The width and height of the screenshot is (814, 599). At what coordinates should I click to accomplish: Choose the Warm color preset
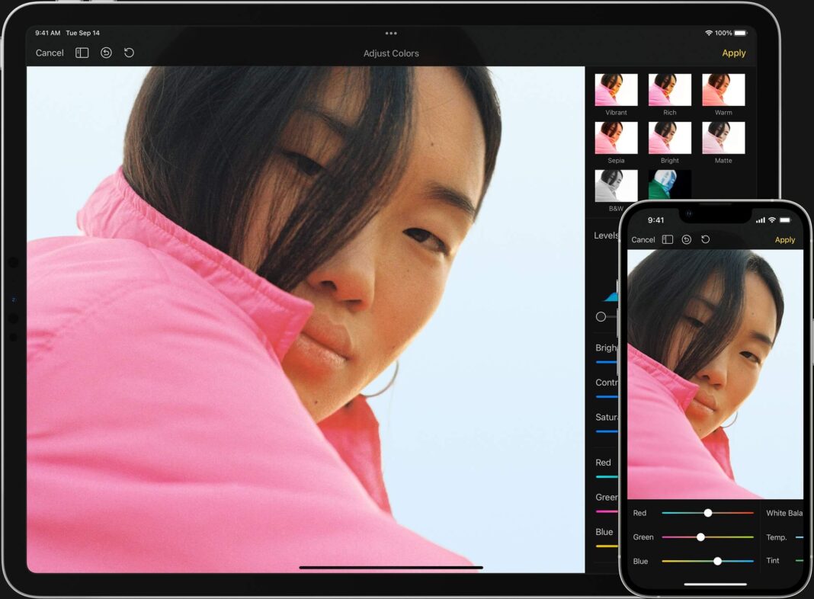(723, 89)
